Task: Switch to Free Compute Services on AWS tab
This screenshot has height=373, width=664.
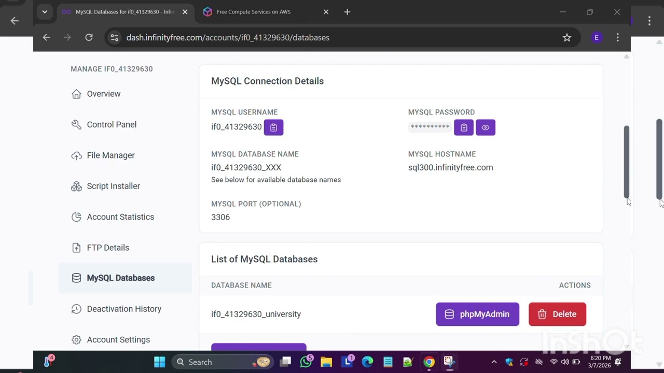Action: 254,12
